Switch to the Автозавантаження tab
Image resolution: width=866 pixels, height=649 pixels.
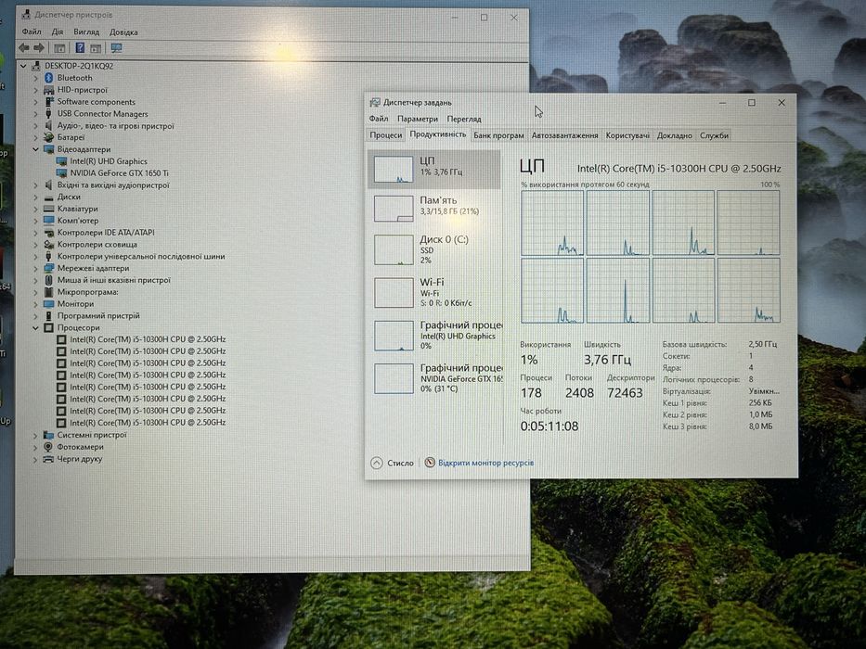564,135
